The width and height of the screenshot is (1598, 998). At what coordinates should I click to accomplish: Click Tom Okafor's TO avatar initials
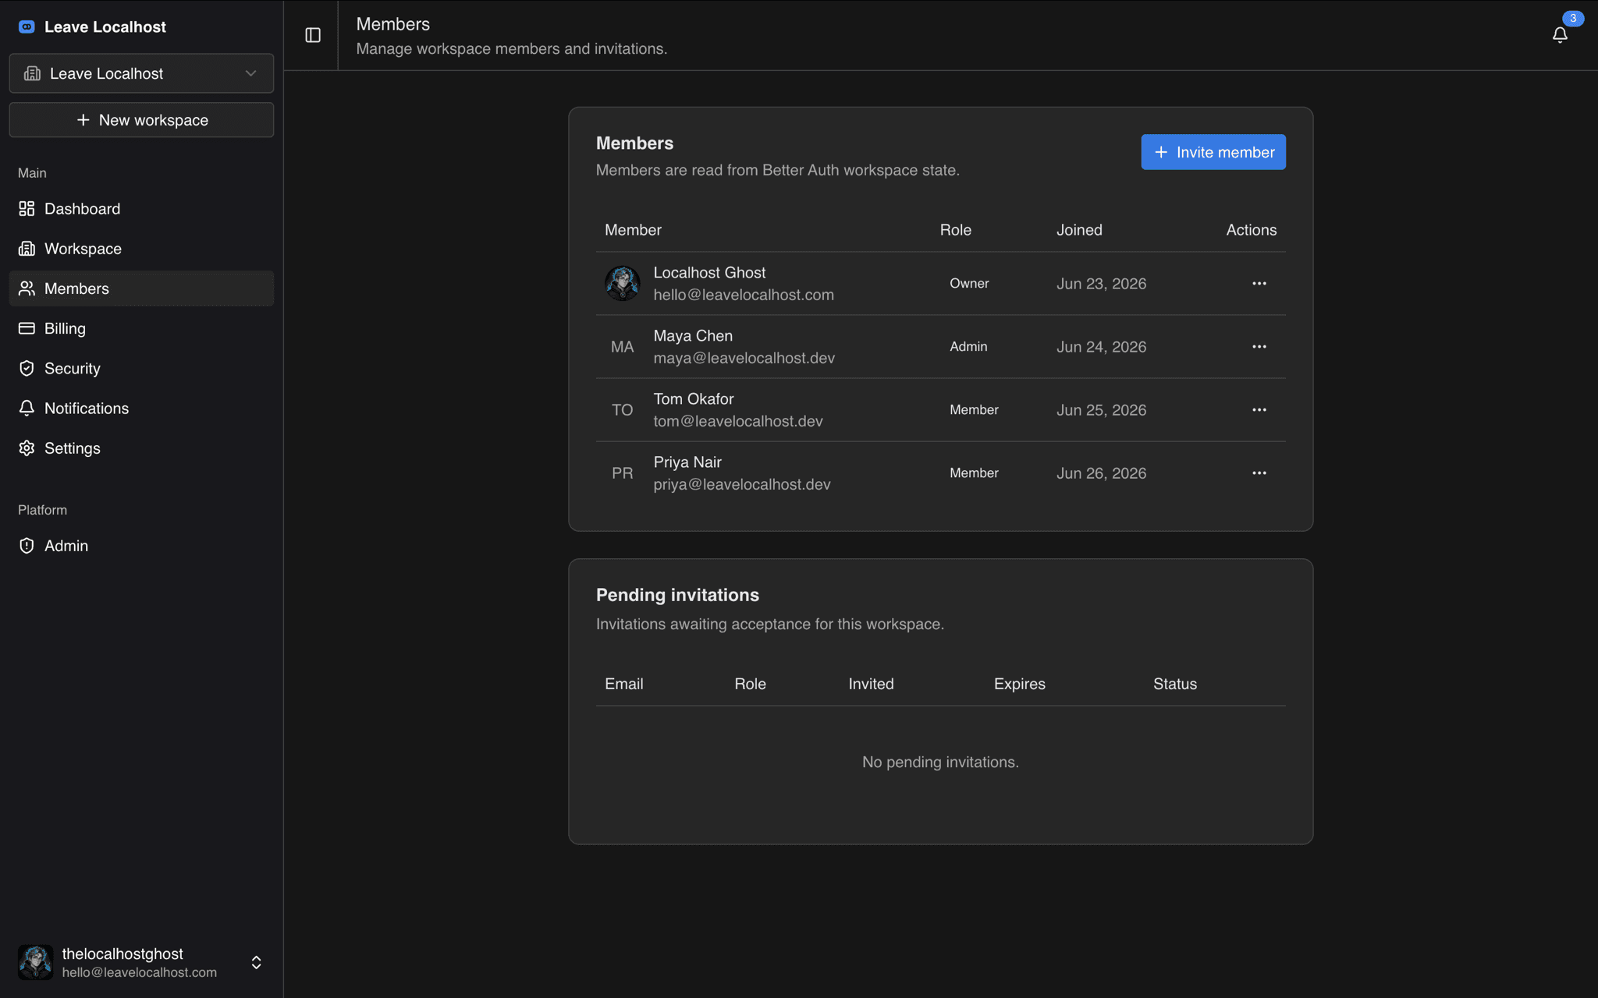pos(622,409)
